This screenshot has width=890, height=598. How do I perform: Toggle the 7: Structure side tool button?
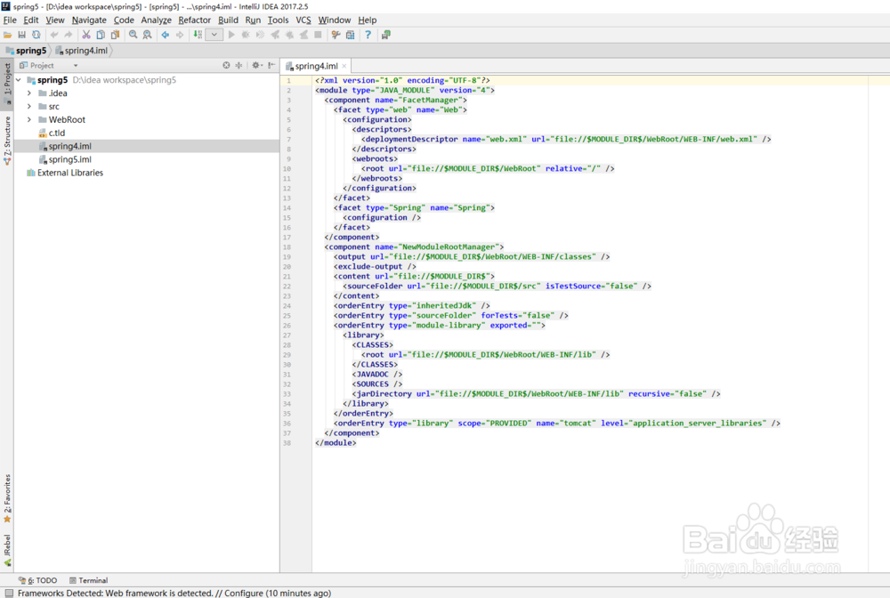coord(7,140)
